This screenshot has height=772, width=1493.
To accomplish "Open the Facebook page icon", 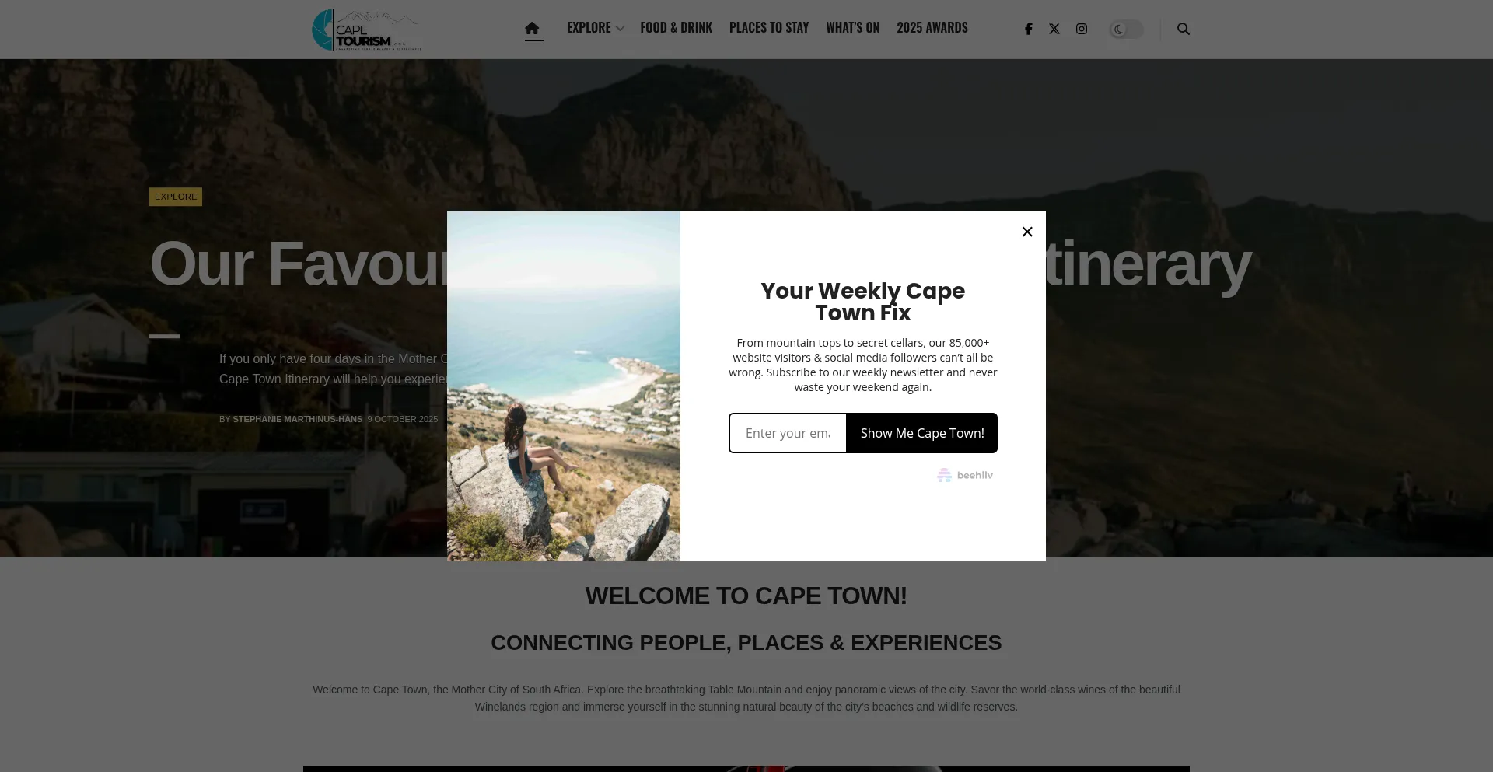I will (x=1029, y=29).
